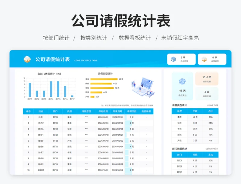Click end date 2024/02/04 in row 2
This screenshot has height=184, width=241.
117,123
